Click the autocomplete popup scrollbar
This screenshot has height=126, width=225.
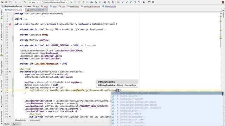point(223,94)
